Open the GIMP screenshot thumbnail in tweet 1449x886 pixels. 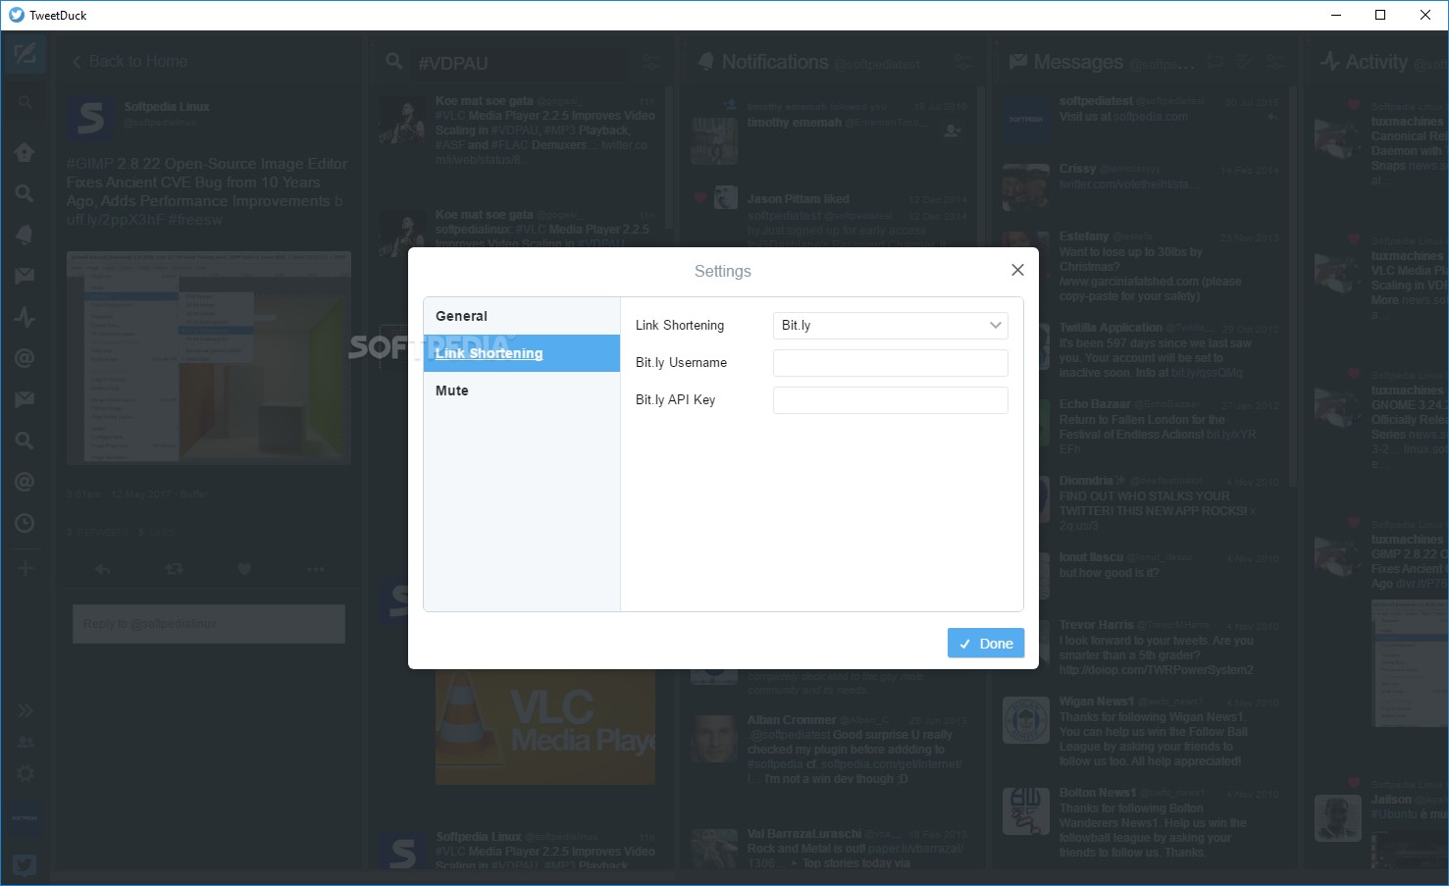coord(209,357)
